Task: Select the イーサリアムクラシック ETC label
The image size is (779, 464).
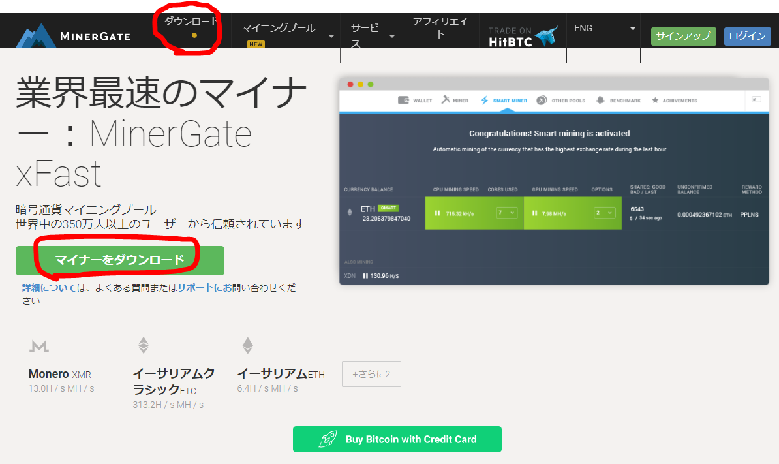Action: coord(174,381)
